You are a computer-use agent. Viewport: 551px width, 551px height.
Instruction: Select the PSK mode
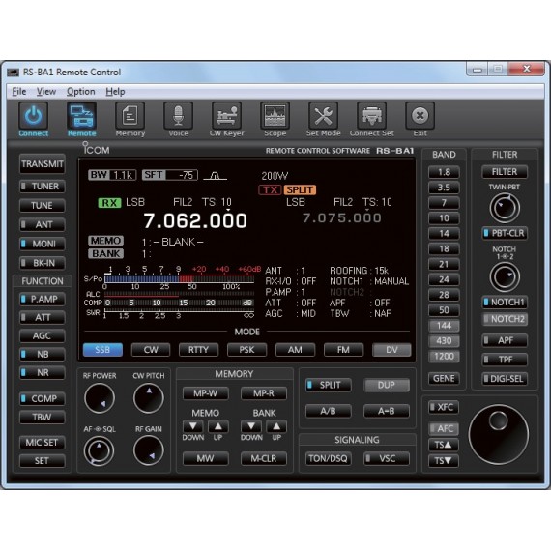246,350
